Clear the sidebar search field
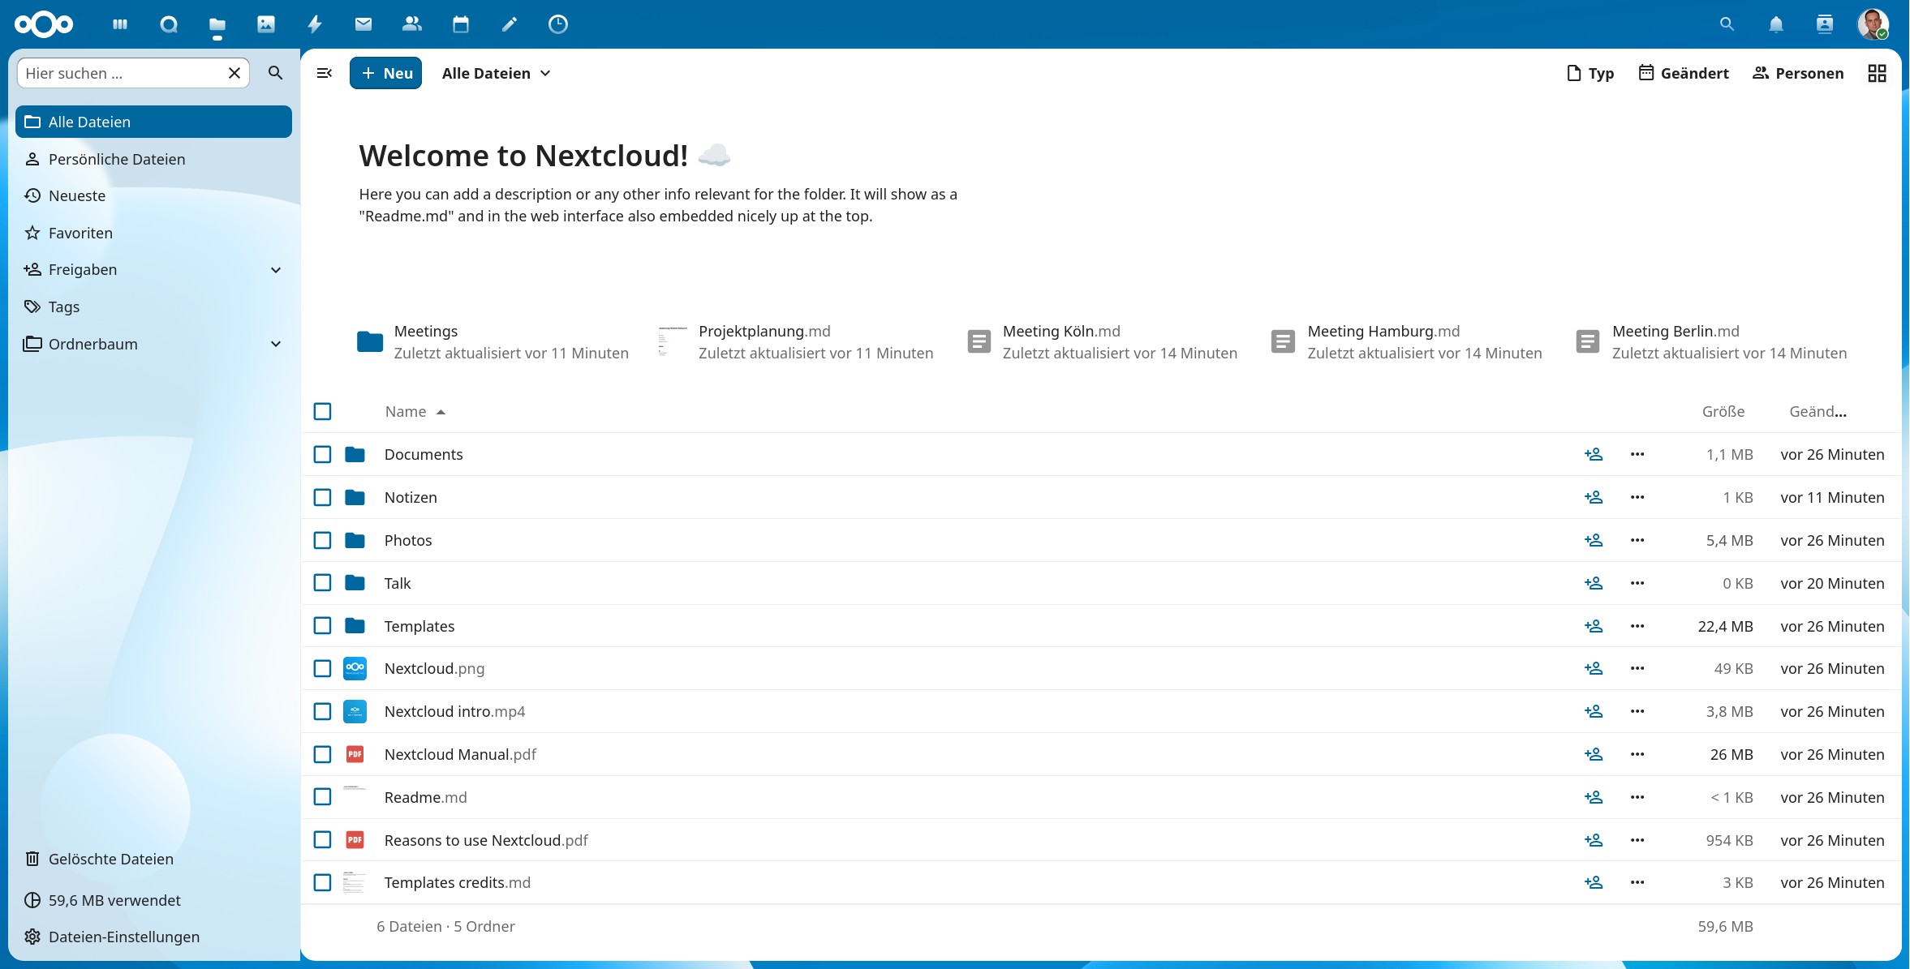 pos(234,73)
